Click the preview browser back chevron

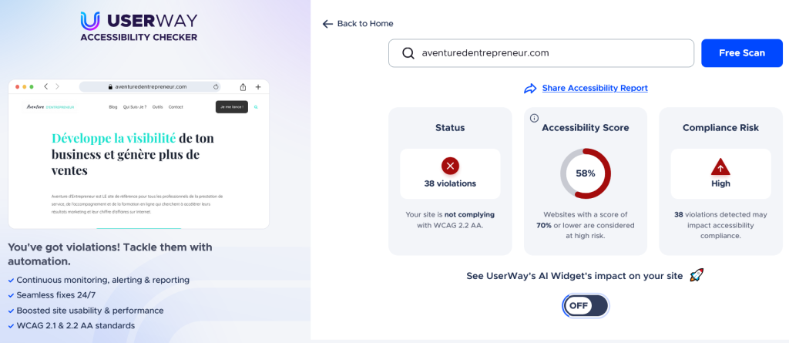coord(45,86)
